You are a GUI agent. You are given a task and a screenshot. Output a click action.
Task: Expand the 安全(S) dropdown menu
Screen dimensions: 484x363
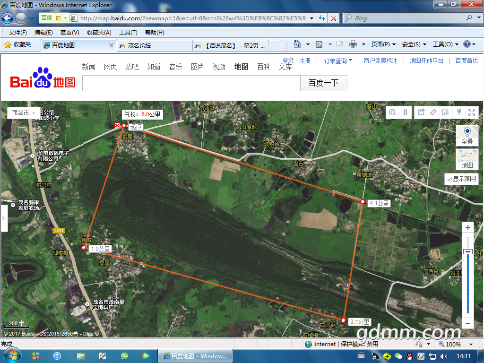pos(414,44)
